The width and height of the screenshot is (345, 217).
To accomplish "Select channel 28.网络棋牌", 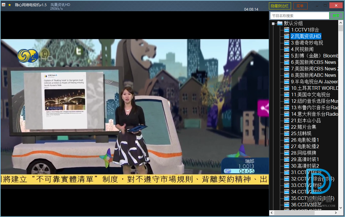I will click(x=303, y=153).
